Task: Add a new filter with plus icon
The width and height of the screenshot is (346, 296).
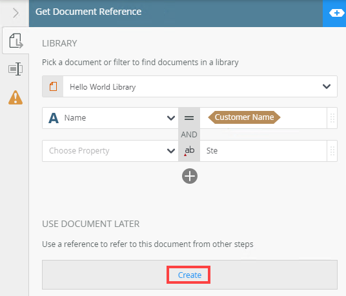Action: tap(190, 176)
